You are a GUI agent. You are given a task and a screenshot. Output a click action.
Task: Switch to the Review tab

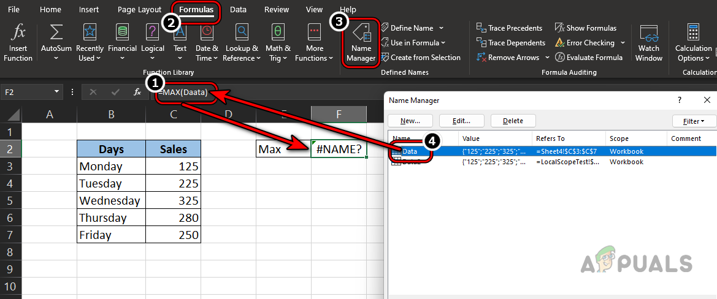(x=276, y=9)
